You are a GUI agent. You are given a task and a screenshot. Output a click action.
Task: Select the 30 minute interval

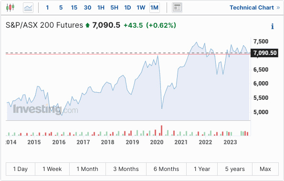(x=87, y=8)
